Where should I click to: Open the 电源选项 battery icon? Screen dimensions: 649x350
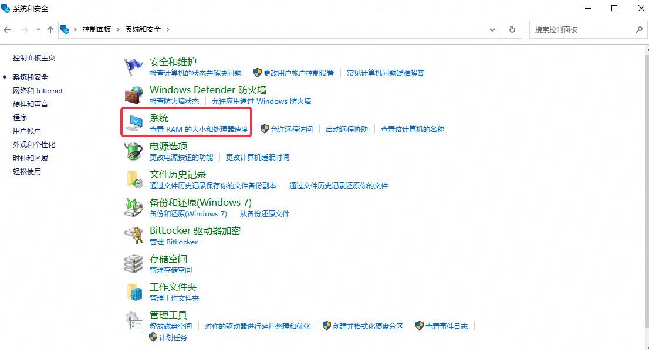pos(133,151)
